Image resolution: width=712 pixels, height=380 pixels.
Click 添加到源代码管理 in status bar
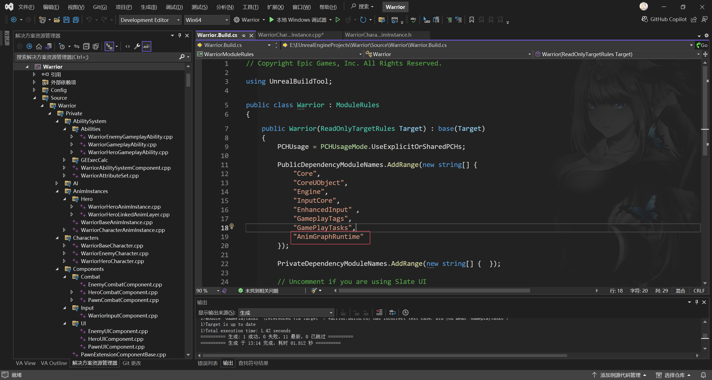pyautogui.click(x=620, y=375)
